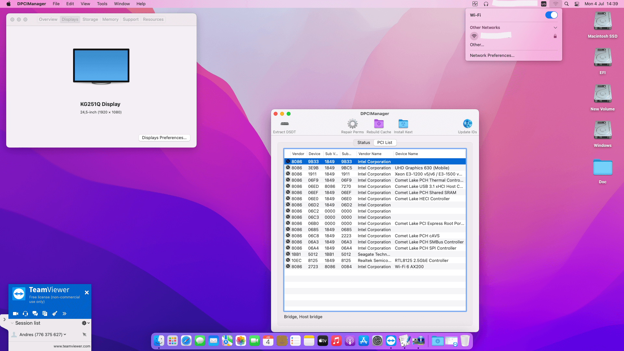The image size is (624, 351).
Task: Open Network Preferences...
Action: [492, 56]
